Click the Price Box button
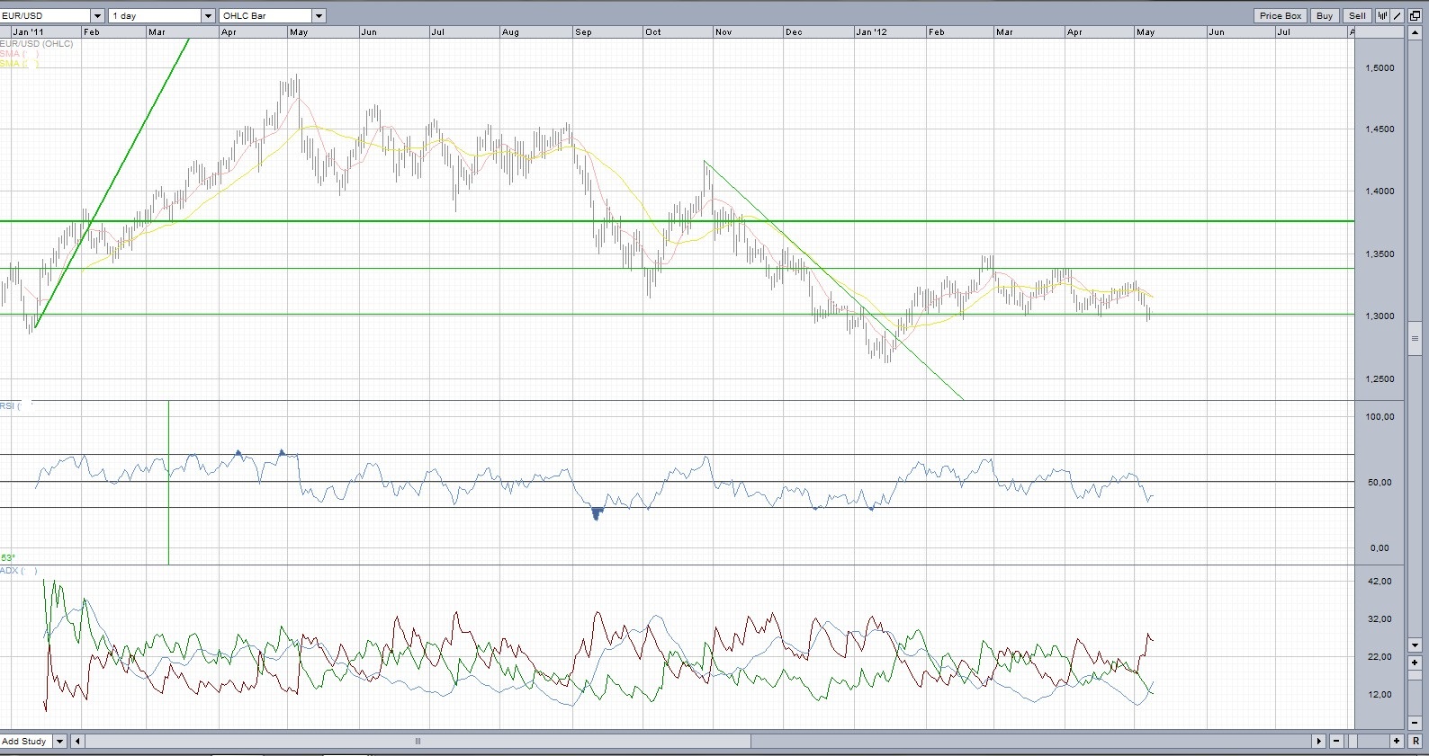 (1280, 15)
